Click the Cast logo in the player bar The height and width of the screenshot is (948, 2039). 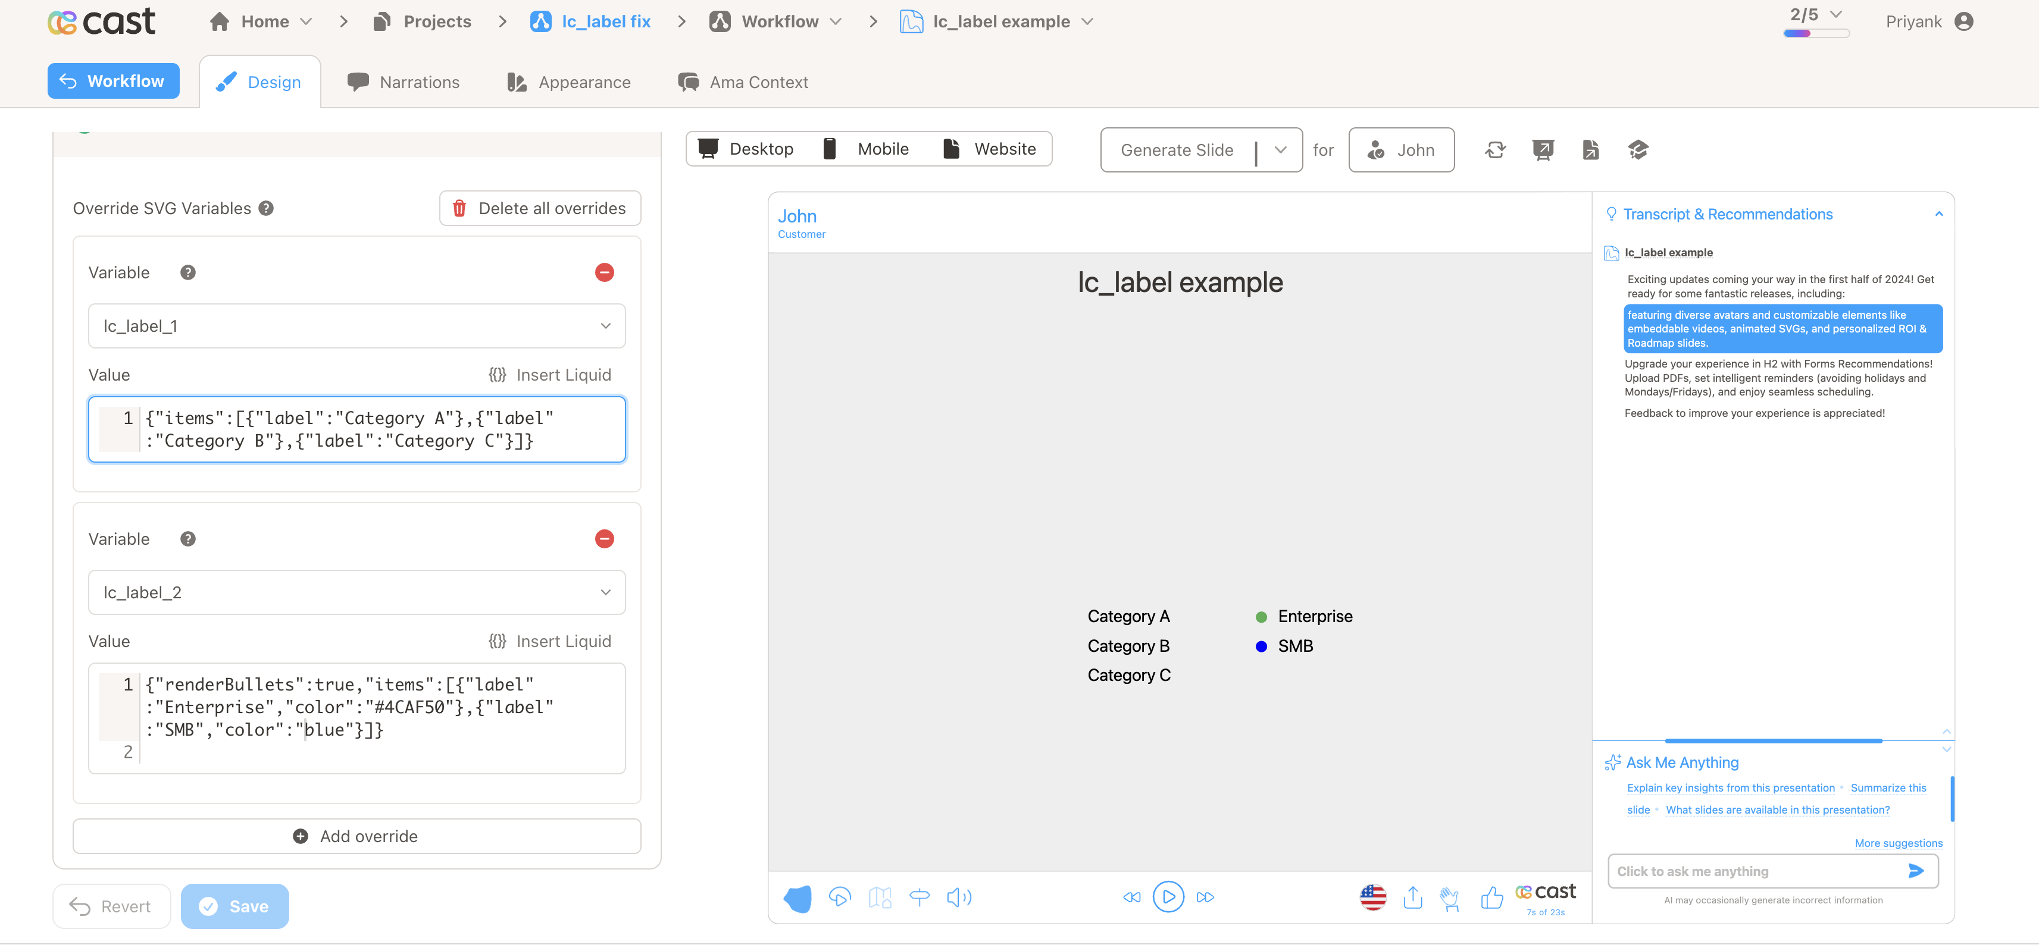[1545, 892]
